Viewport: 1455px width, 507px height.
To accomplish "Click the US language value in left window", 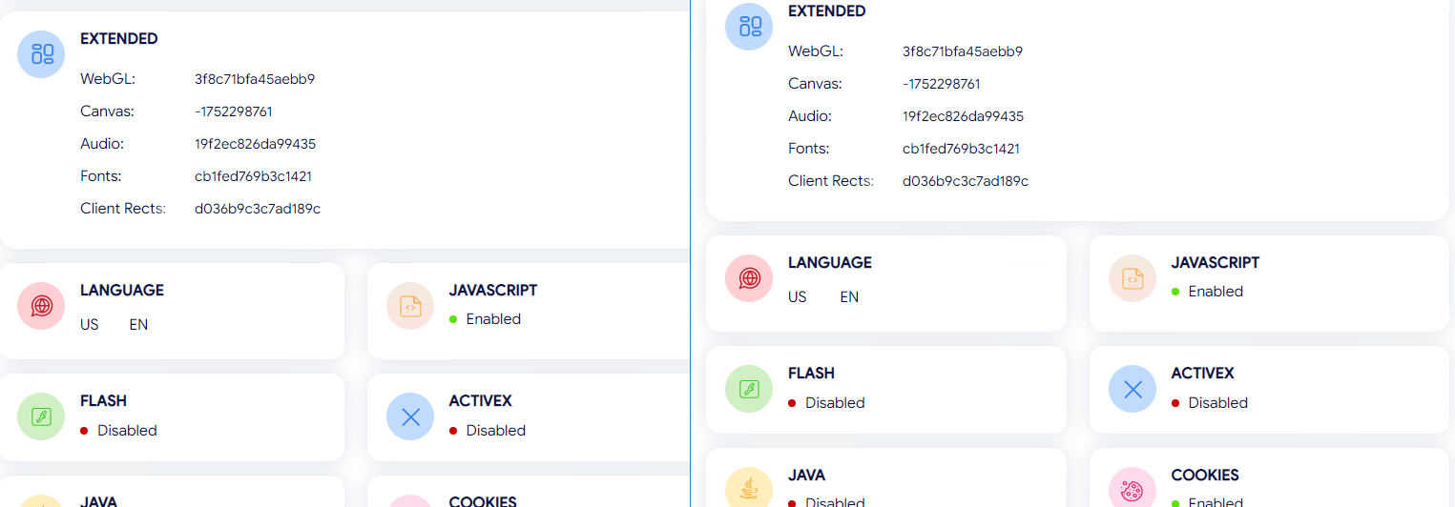I will (x=90, y=325).
